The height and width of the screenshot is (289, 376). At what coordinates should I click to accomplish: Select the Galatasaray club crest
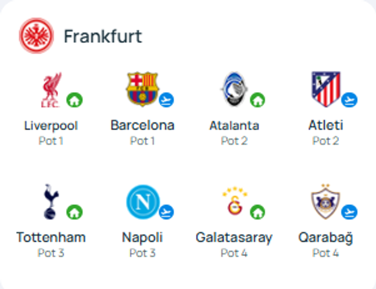tap(234, 202)
